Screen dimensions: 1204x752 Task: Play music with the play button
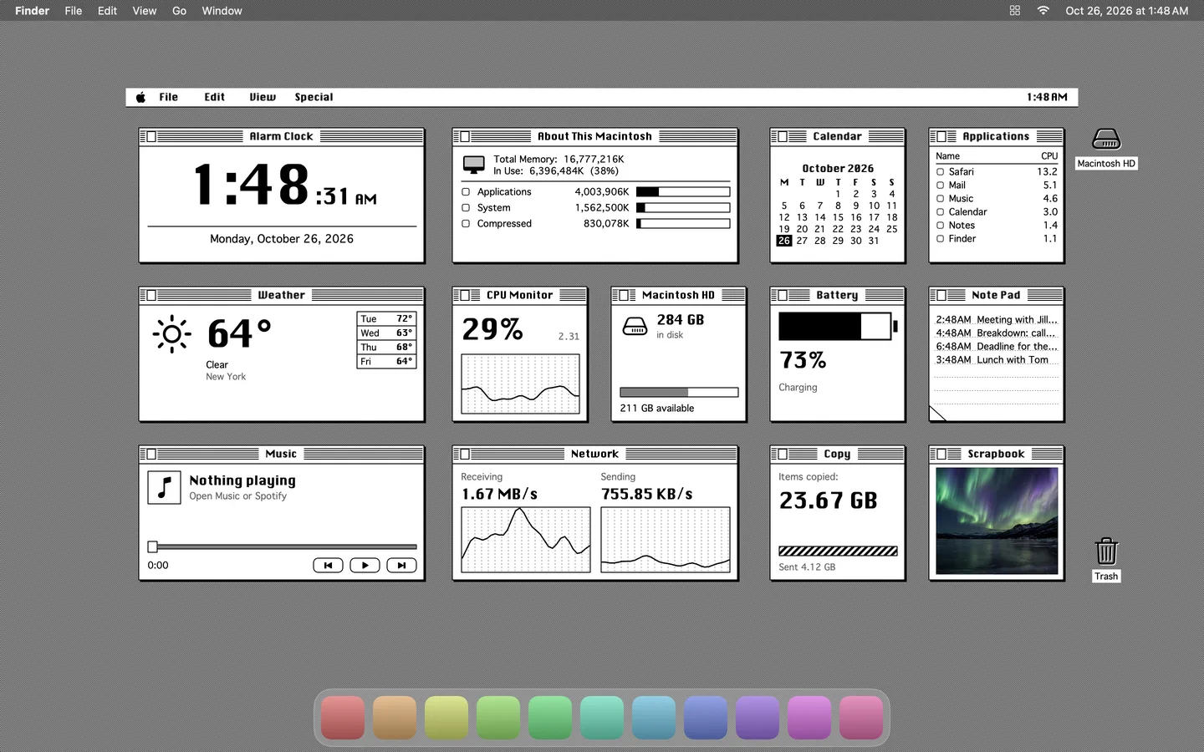point(365,566)
